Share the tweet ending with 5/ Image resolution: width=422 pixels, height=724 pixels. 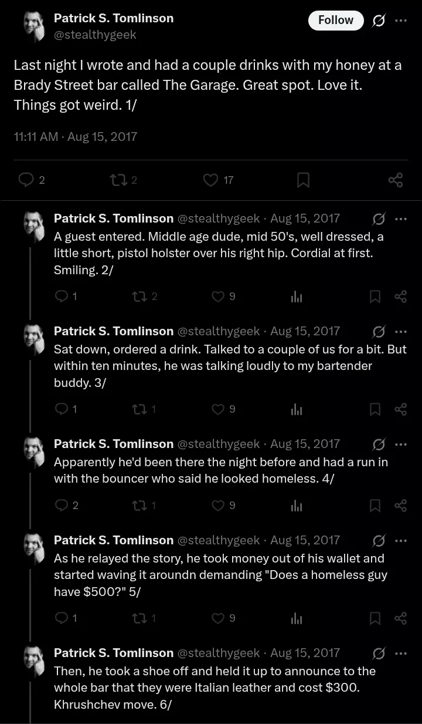click(x=401, y=618)
